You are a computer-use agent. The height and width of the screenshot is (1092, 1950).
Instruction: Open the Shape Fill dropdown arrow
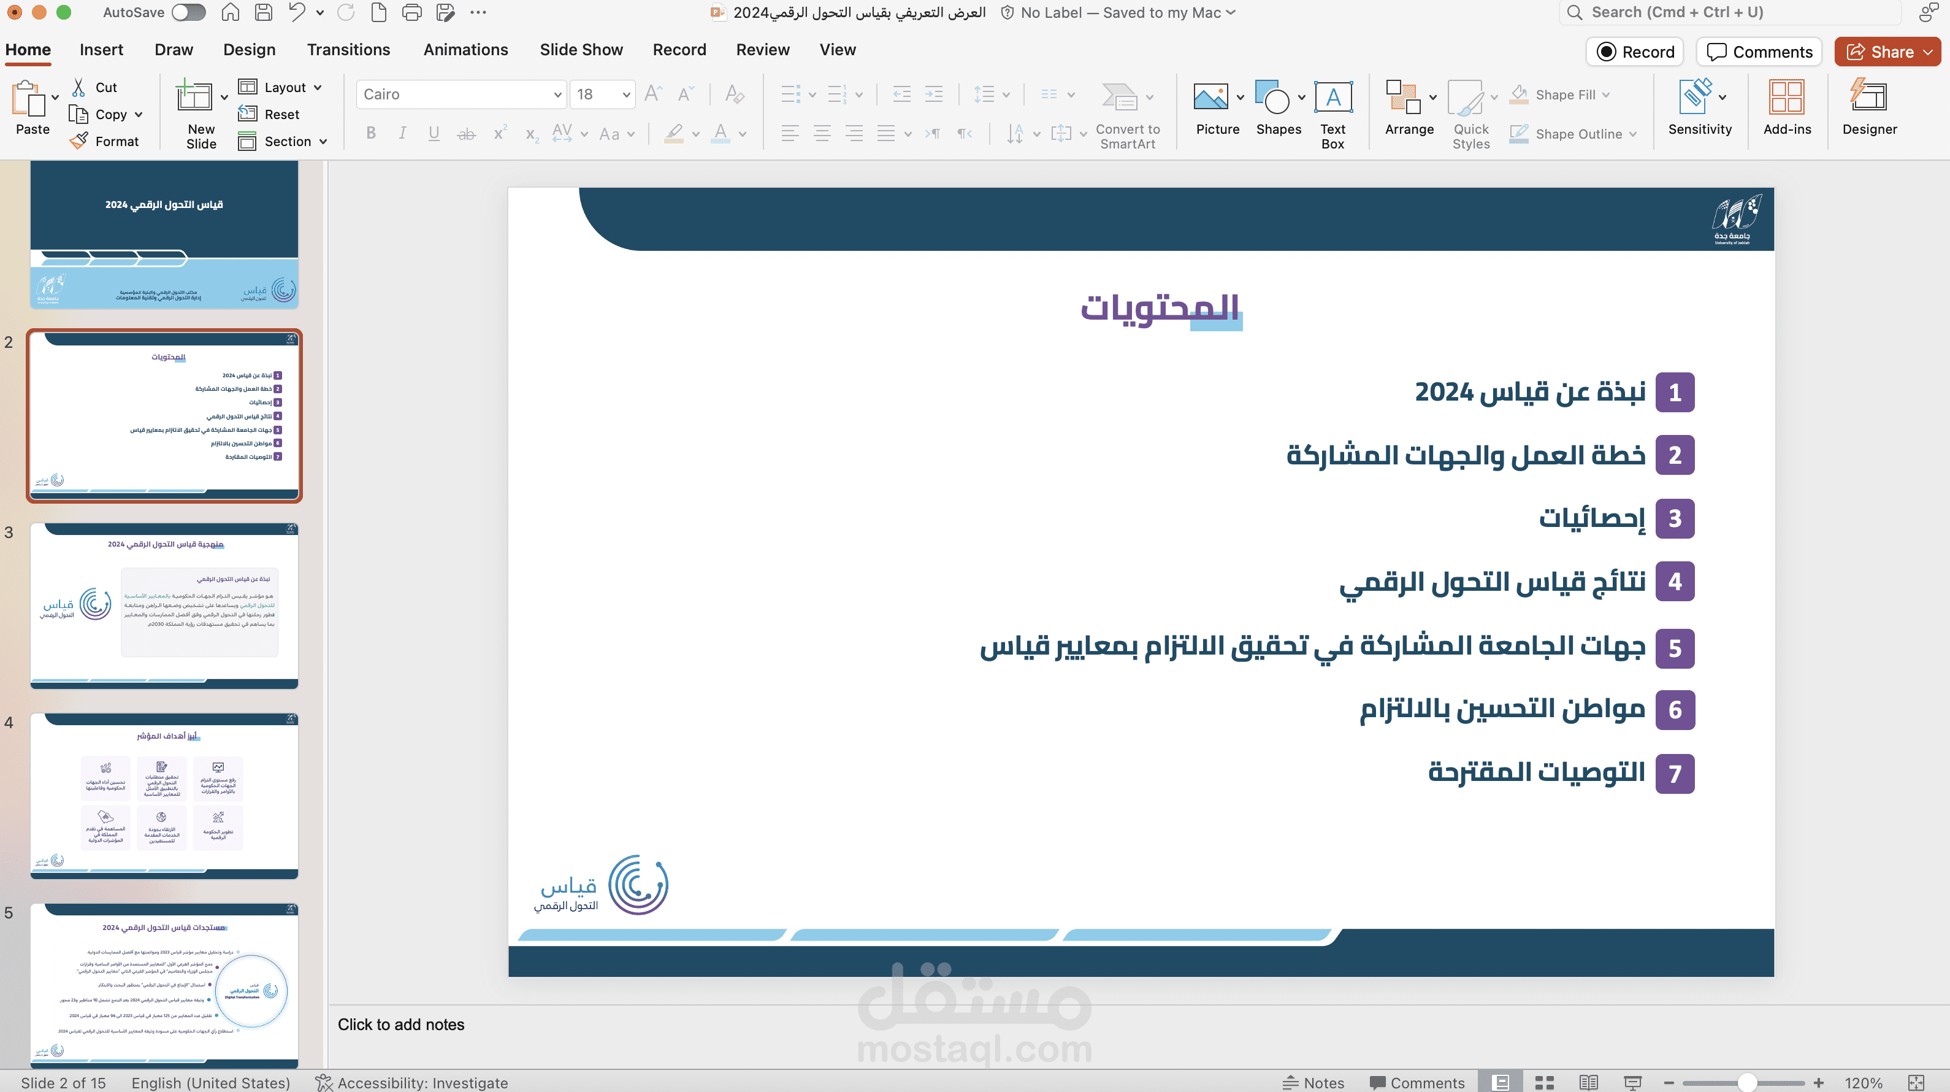click(1605, 94)
